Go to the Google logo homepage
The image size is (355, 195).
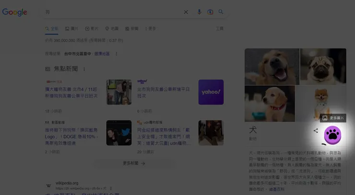coord(14,12)
